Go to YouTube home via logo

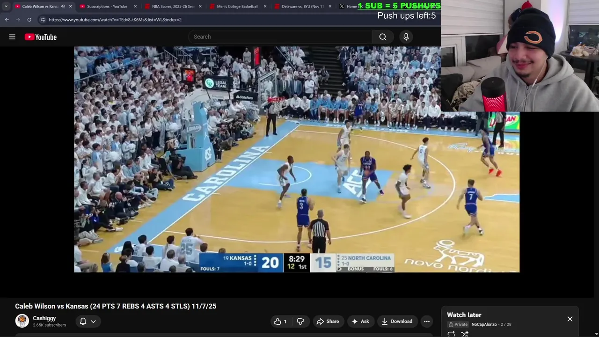41,37
